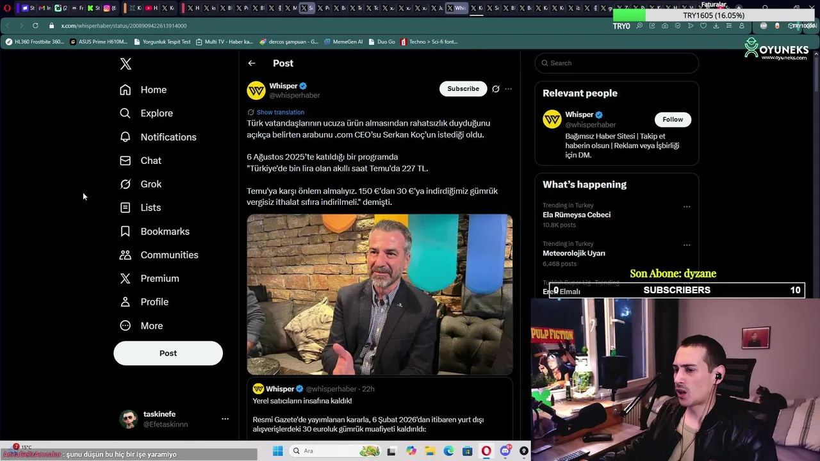Reload the page in the browser
The image size is (820, 461).
tap(35, 26)
